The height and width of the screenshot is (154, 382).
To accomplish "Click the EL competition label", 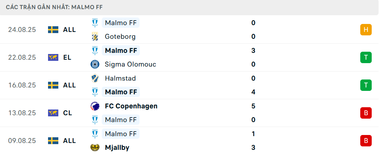I will [x=67, y=57].
